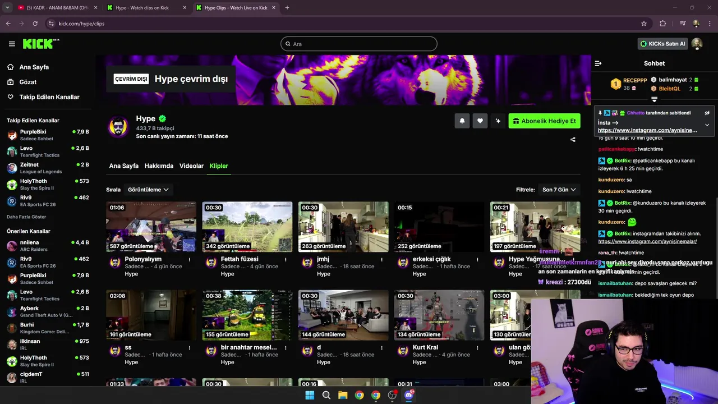This screenshot has width=718, height=404.
Task: Open the user avatar menu on Kick
Action: (x=697, y=44)
